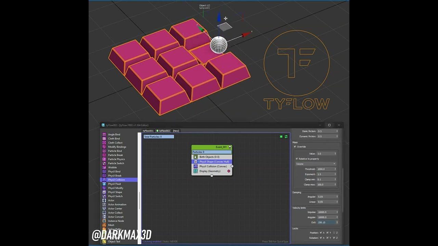Select the Instance Node operator icon
This screenshot has width=438, height=246.
pyautogui.click(x=104, y=221)
